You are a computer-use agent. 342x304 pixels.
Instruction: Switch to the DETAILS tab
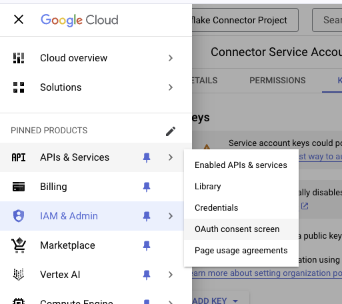(205, 81)
